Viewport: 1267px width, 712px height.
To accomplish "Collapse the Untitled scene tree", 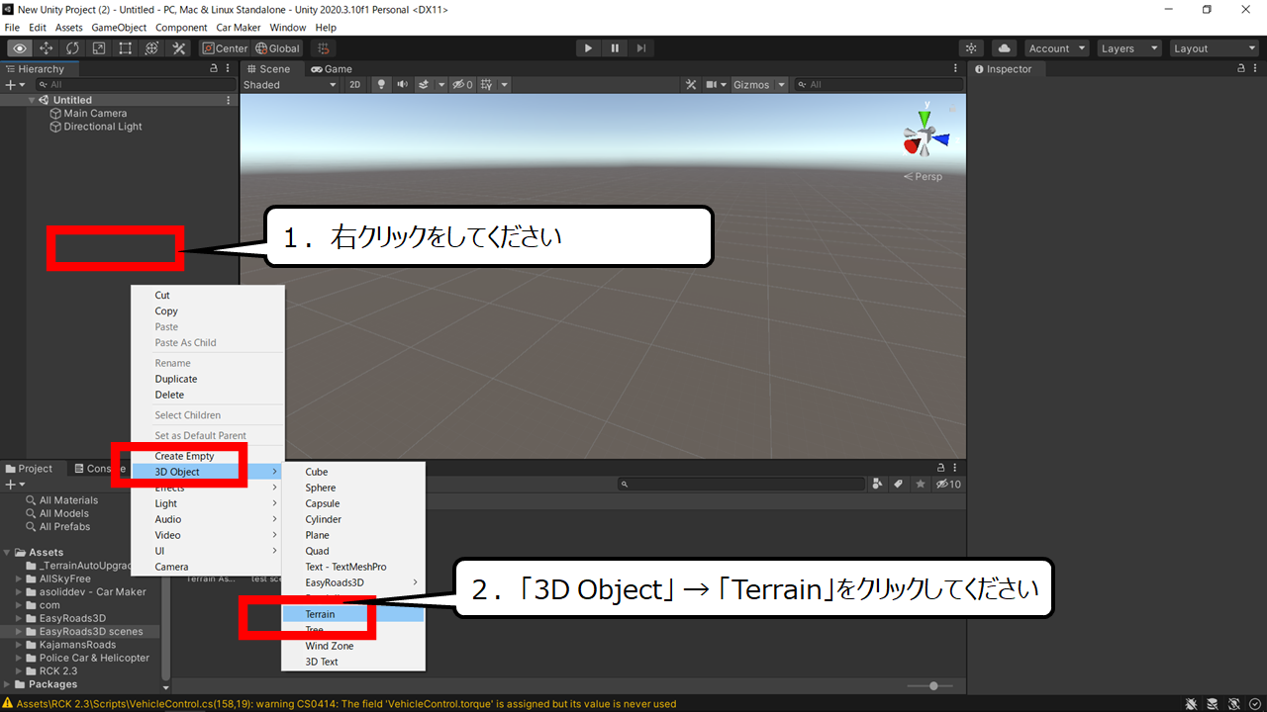I will pos(33,100).
